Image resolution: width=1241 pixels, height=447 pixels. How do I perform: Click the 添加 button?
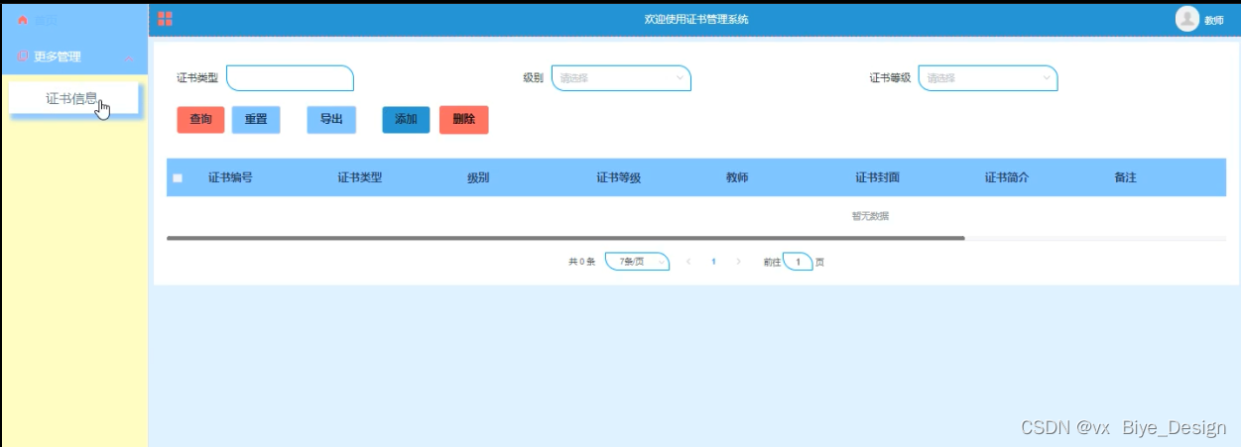click(x=406, y=120)
